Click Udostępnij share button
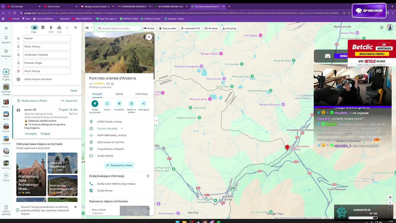Image resolution: width=396 pixels, height=223 pixels. click(x=144, y=105)
